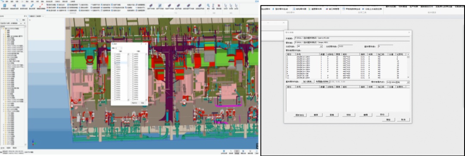
Task: Click the 布局基点获取 button
Action: tap(322, 82)
